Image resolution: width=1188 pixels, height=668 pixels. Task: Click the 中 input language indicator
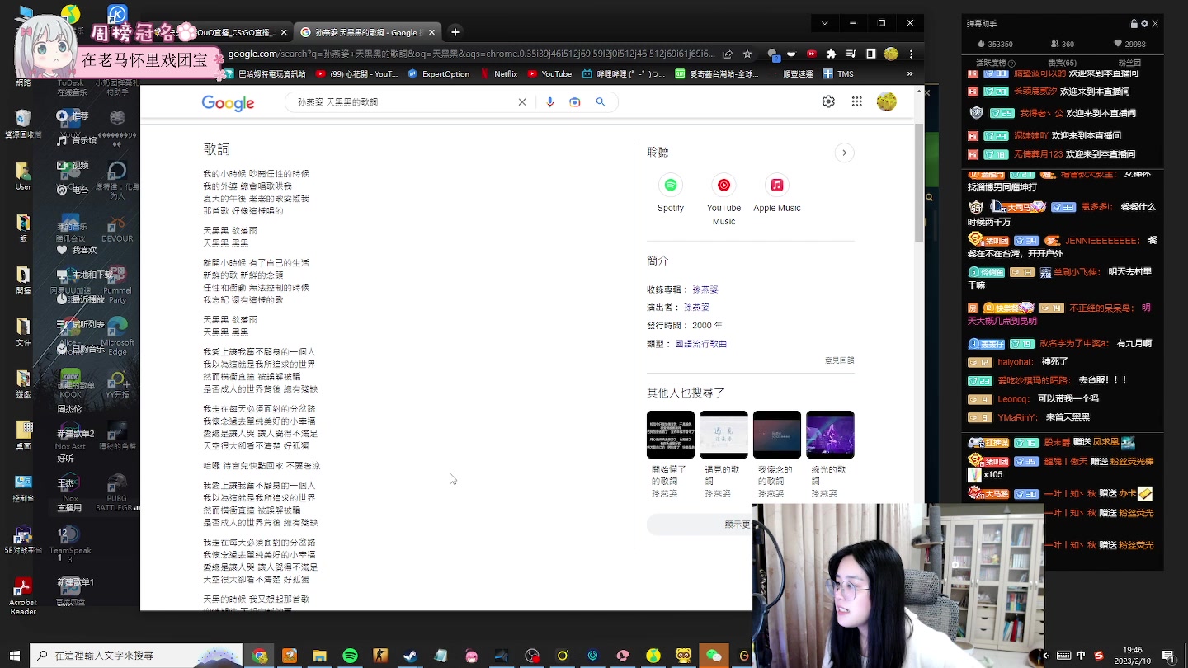click(x=1082, y=656)
